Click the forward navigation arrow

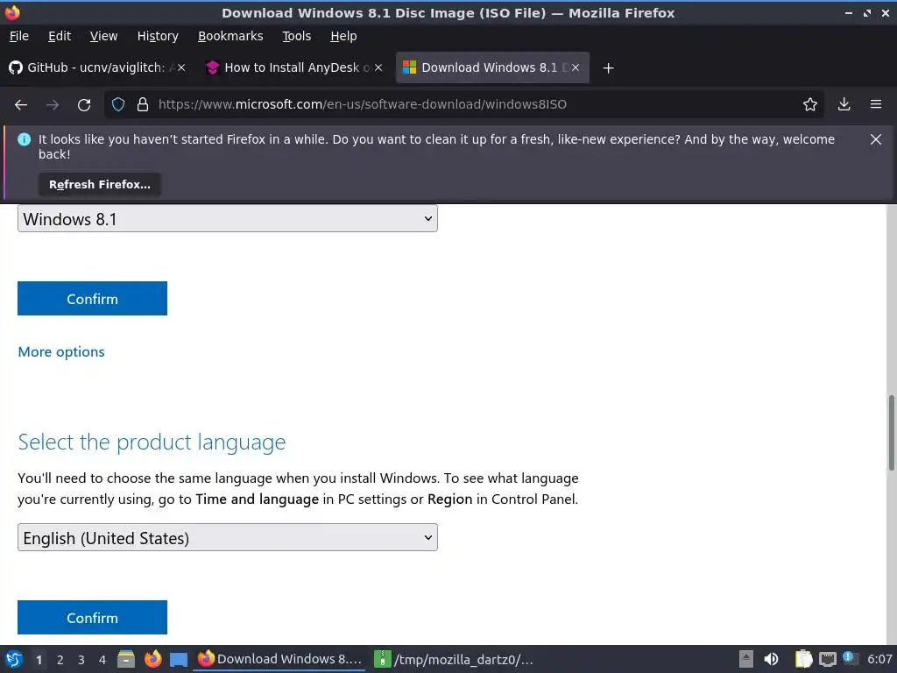point(53,105)
